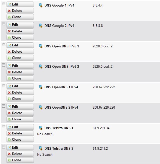This screenshot has height=164, width=160.
Task: Check the box for DNS OpenDNS 1 IPv4
Action: (x=4, y=86)
